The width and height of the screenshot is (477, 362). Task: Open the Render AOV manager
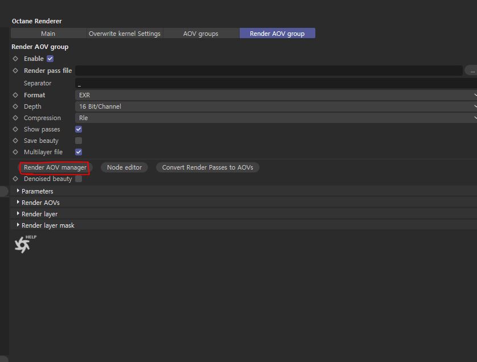[x=55, y=167]
